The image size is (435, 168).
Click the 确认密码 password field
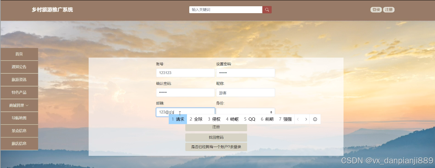point(185,93)
